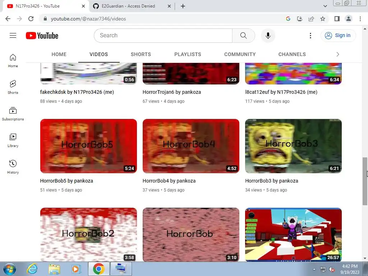Image resolution: width=368 pixels, height=276 pixels.
Task: Reload the page with the refresh icon
Action: 31,19
